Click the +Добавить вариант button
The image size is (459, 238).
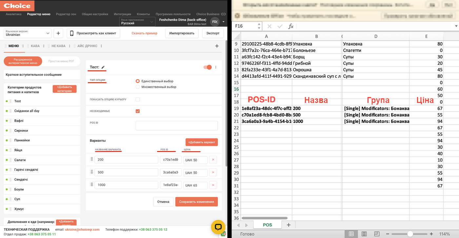(x=202, y=142)
